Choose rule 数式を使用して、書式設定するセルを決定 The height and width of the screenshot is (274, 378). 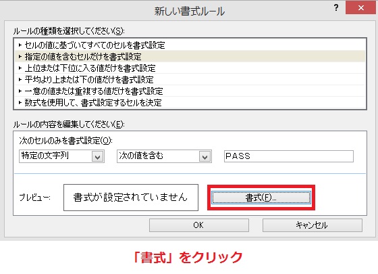(190, 103)
